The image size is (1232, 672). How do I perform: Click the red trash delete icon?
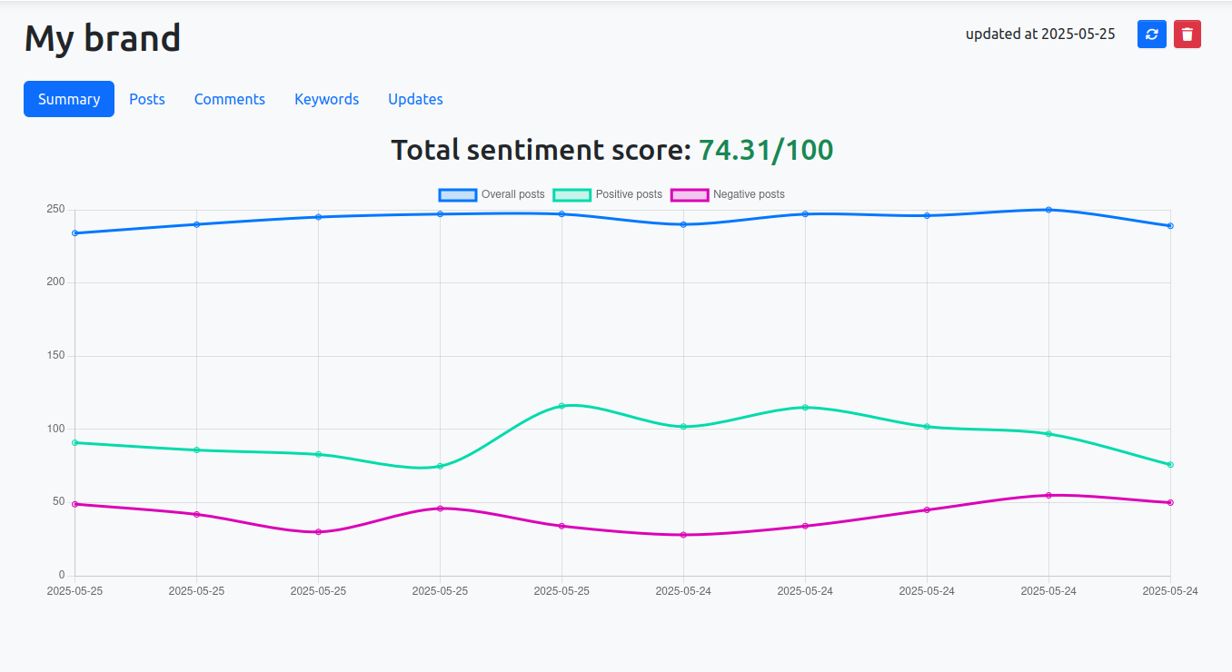(1187, 34)
